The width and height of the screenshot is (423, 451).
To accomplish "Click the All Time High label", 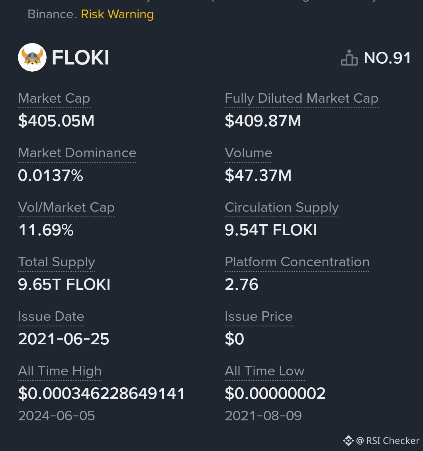I will (60, 371).
